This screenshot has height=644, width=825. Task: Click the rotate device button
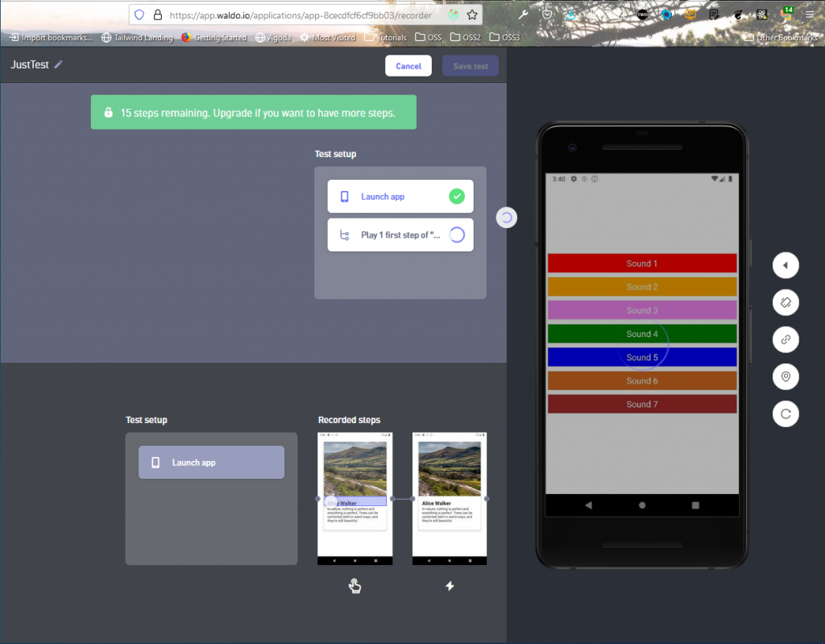click(786, 302)
